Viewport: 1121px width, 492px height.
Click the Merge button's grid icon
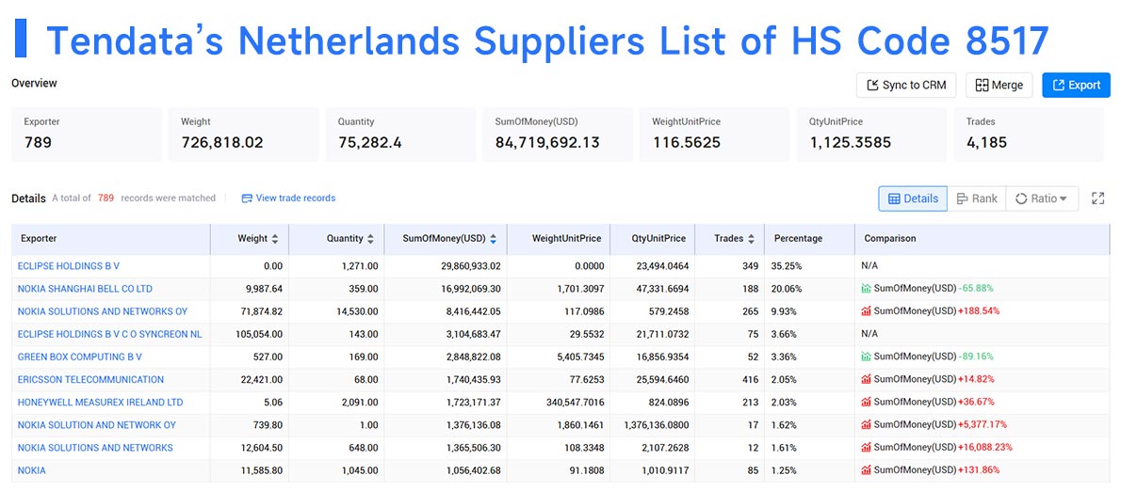click(982, 85)
